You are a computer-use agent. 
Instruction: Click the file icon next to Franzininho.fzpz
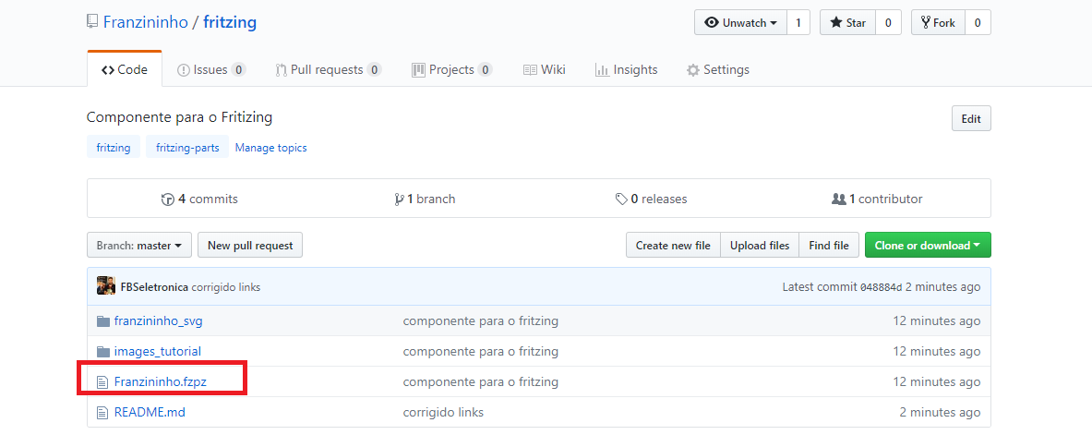point(102,382)
